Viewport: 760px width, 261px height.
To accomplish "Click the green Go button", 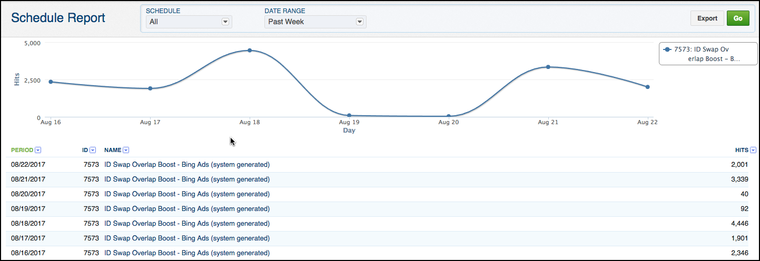I will [x=738, y=18].
